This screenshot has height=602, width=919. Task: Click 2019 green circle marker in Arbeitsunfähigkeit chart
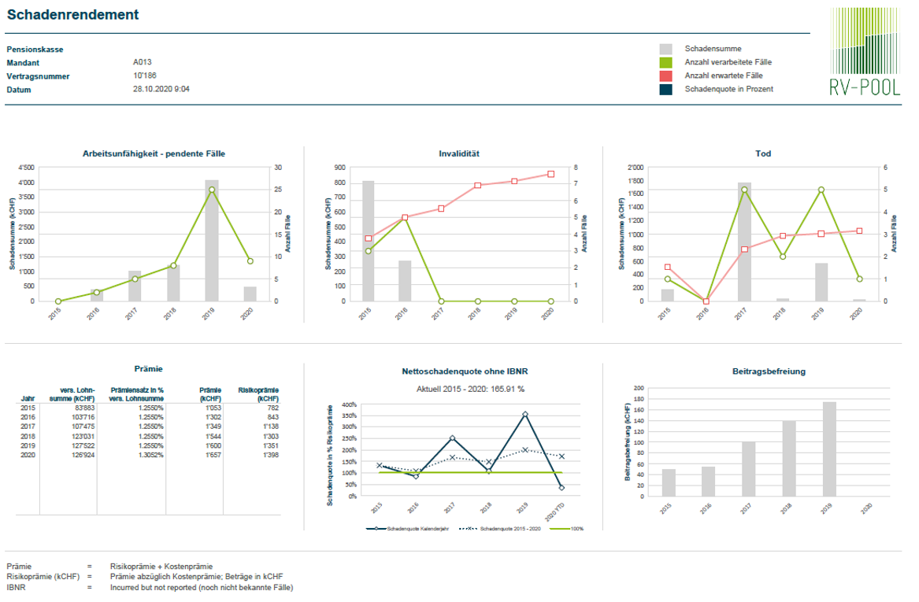[x=211, y=190]
